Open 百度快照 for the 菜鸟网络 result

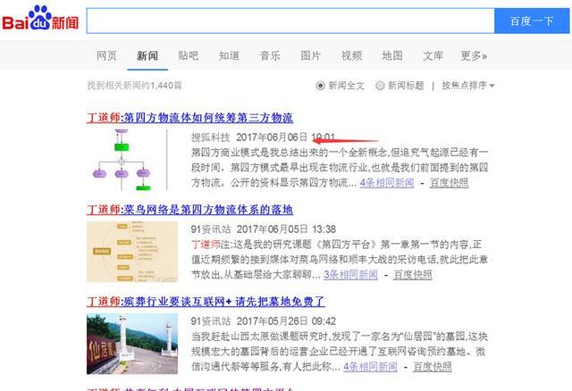413,274
